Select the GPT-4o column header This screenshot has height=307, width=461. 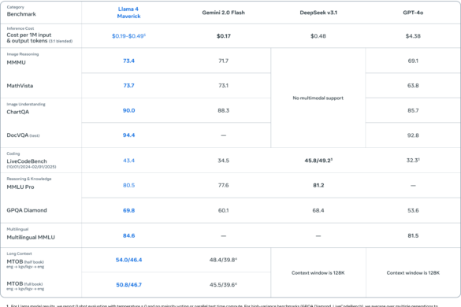coord(413,13)
